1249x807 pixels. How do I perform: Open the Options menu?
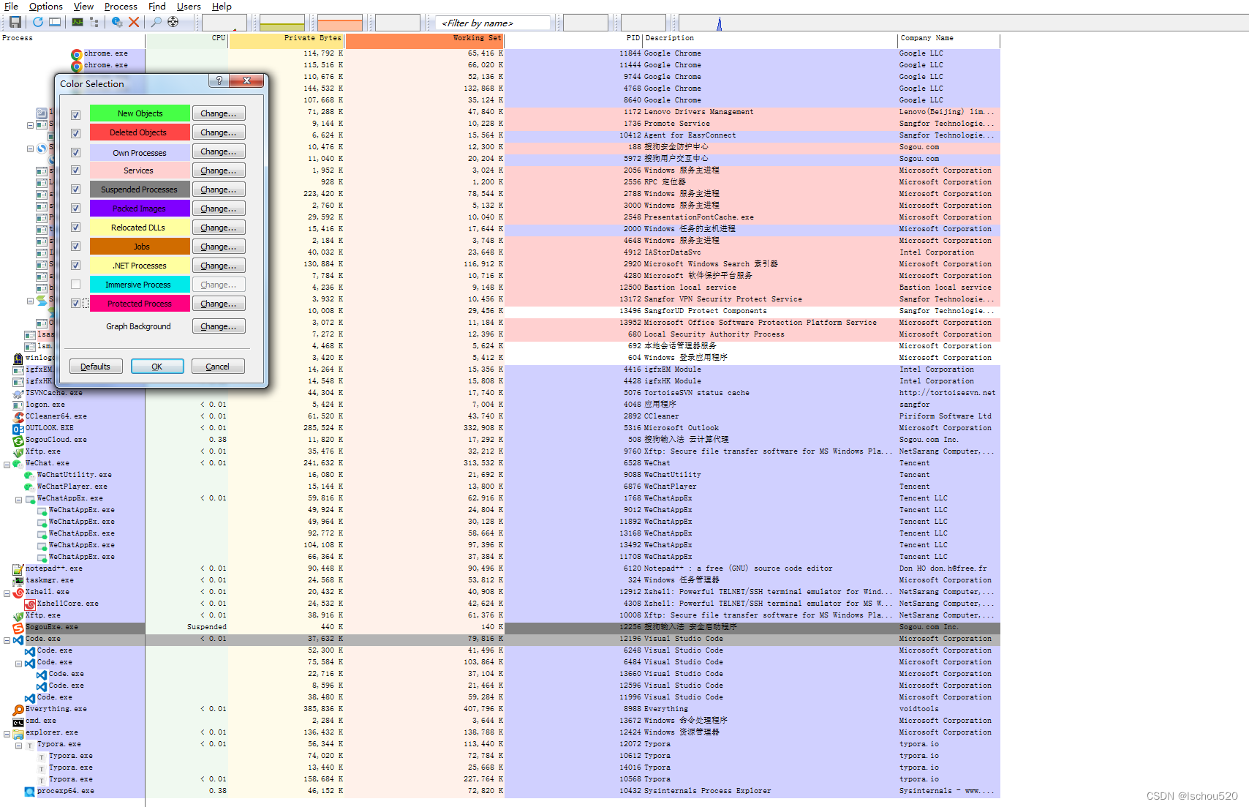pyautogui.click(x=46, y=6)
